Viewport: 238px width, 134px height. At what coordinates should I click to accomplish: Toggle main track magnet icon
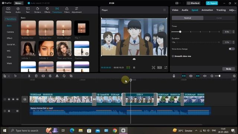pyautogui.click(x=184, y=76)
